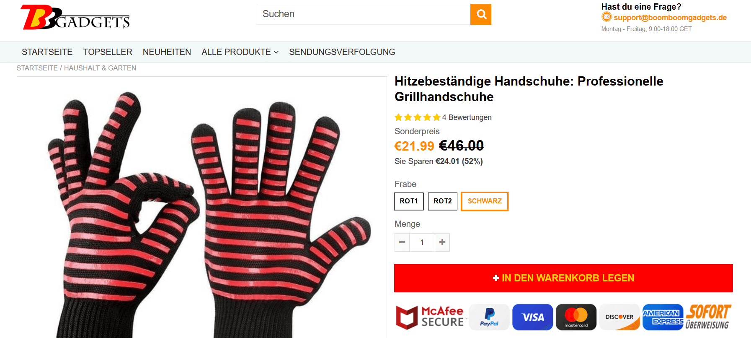
Task: Click the PayPal payment icon
Action: [489, 317]
